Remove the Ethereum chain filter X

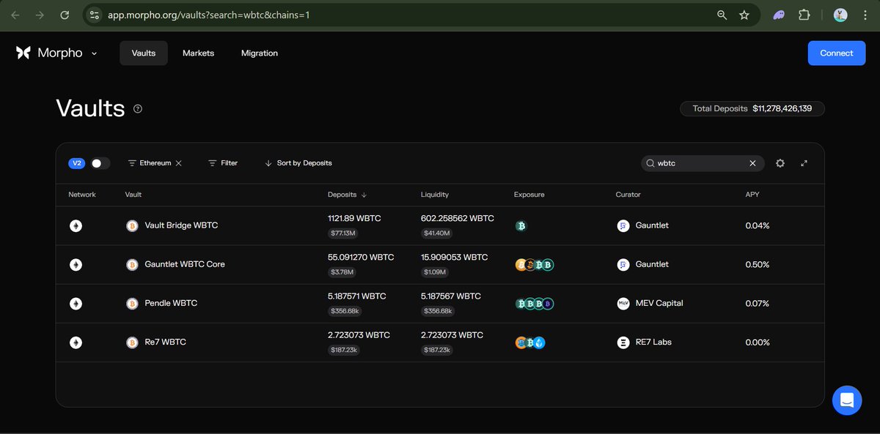coord(179,163)
